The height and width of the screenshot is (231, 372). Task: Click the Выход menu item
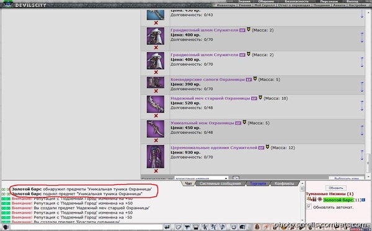click(353, 1)
